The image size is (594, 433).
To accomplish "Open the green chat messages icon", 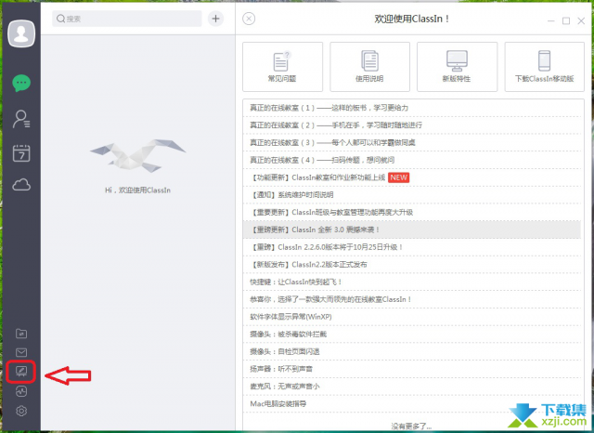I will pos(21,83).
